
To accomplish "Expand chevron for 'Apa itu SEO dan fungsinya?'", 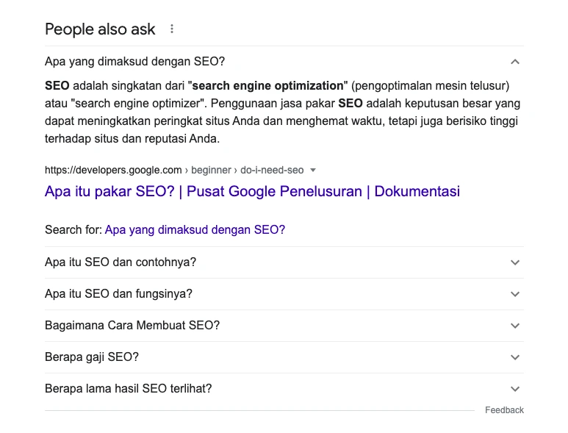I will (x=515, y=294).
